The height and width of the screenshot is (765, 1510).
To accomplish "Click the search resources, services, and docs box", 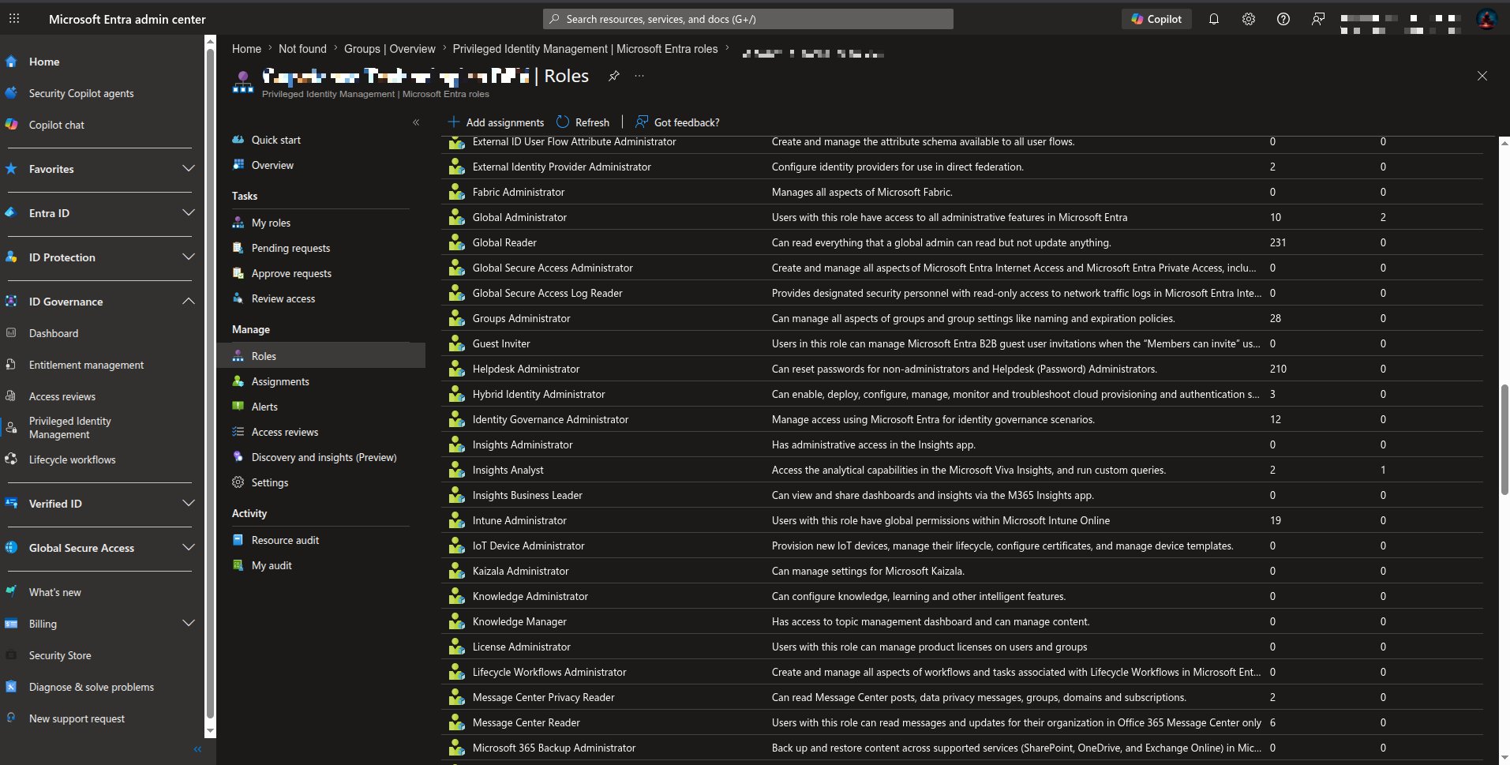I will pyautogui.click(x=748, y=19).
